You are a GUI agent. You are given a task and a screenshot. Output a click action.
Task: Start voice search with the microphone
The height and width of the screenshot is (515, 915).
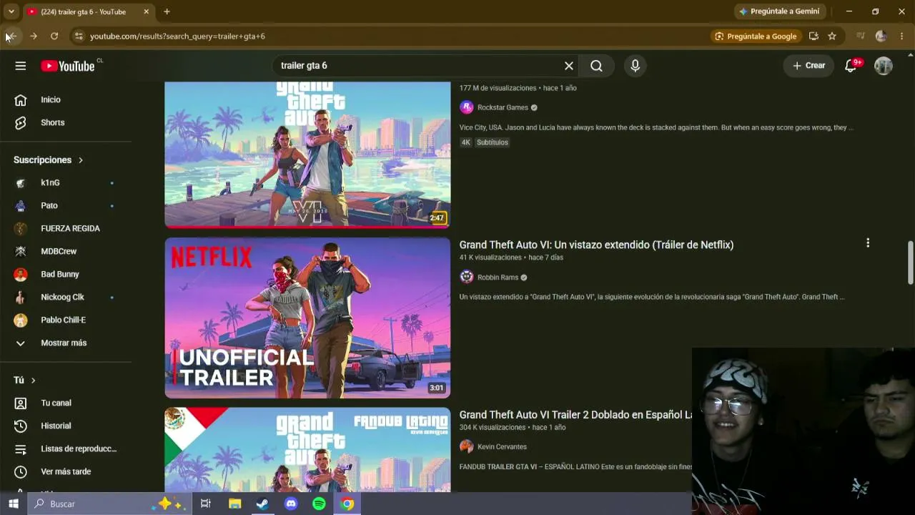click(x=635, y=66)
